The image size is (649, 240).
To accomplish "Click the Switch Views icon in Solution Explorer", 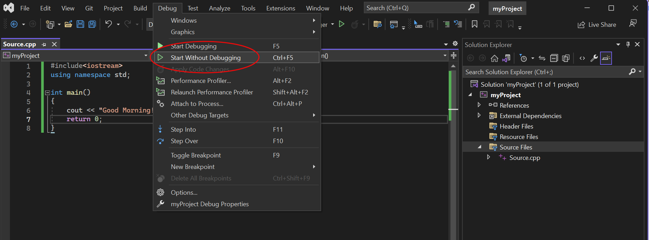I will pos(506,58).
